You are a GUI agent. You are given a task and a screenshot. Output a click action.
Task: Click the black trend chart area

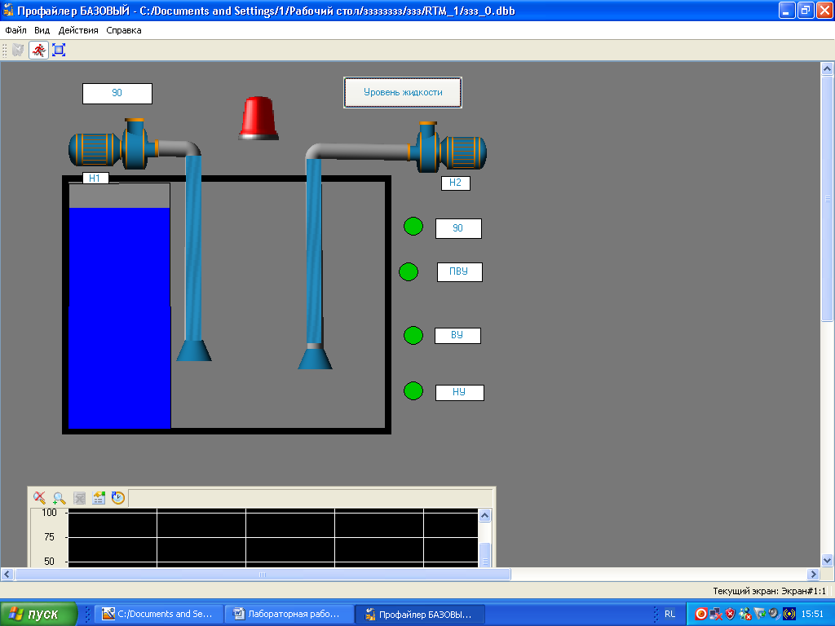(272, 538)
